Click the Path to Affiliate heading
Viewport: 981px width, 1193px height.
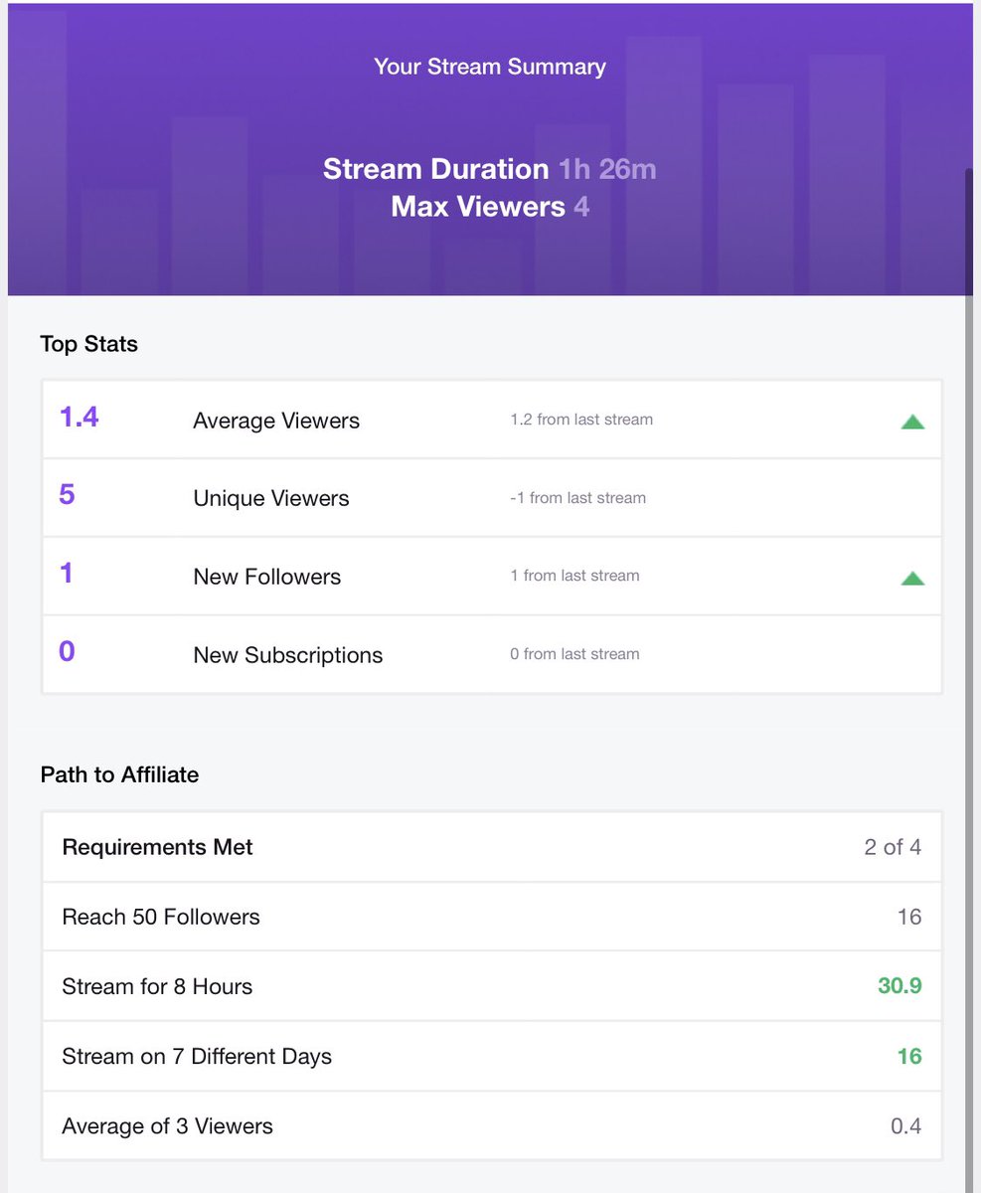pos(119,774)
